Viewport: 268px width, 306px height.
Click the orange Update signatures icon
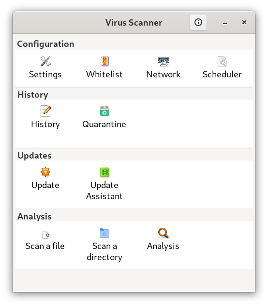point(45,172)
